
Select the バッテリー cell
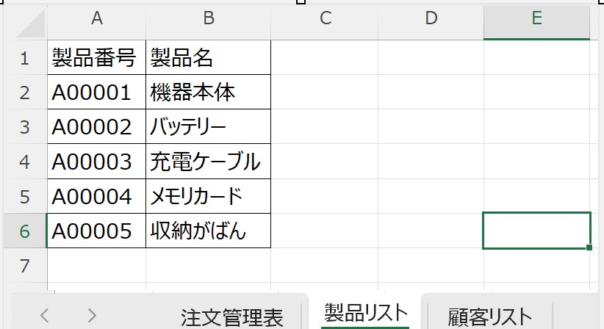[209, 127]
